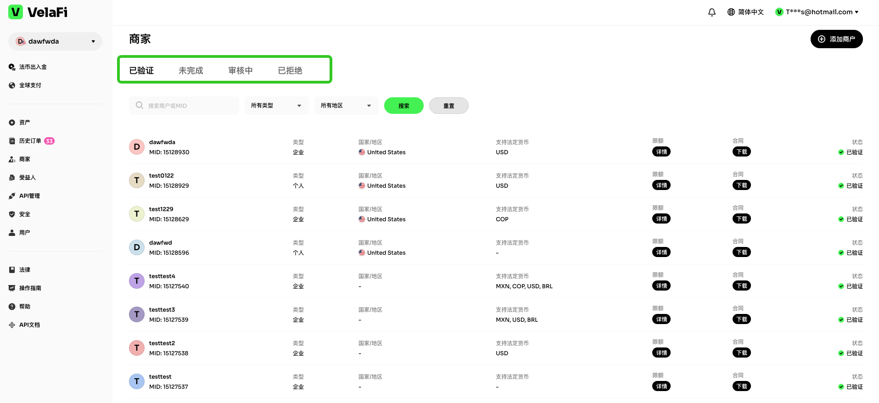Open 操作指南 in the sidebar

(30, 288)
